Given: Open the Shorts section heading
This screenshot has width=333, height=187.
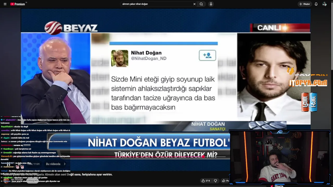Looking at the screenshot, I should [279, 186].
